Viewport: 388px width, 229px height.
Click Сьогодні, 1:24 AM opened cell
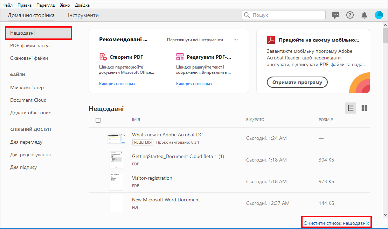pyautogui.click(x=266, y=138)
